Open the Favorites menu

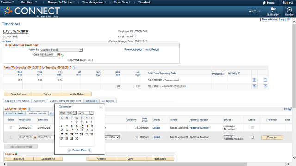point(7,2)
